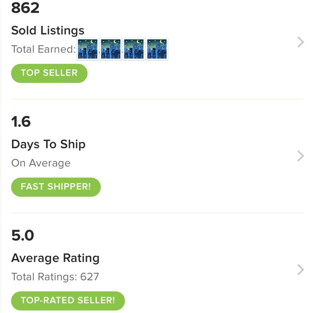Expand the Days To Ship row arrow
313x313 pixels.
point(300,156)
